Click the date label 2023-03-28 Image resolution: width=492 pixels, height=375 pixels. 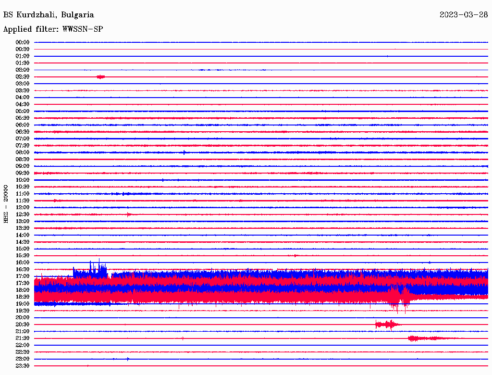click(x=464, y=15)
